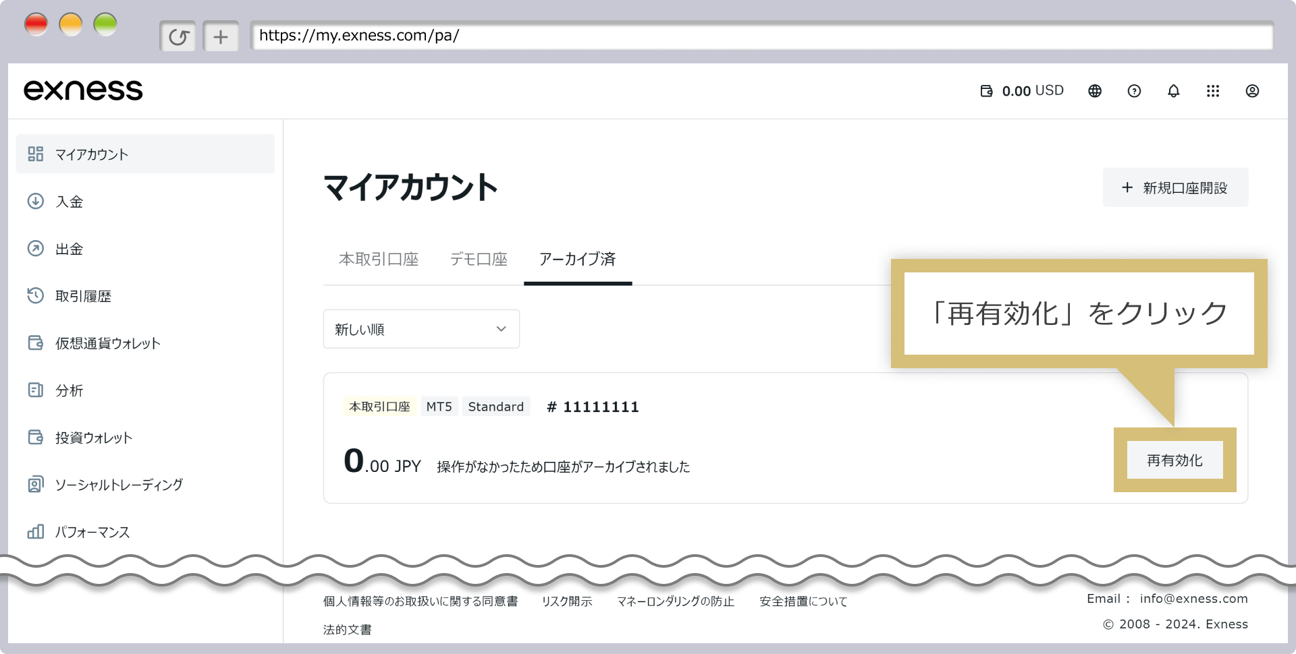Click the 分析 analysis icon
Screen dimensions: 1296x654
click(x=35, y=390)
